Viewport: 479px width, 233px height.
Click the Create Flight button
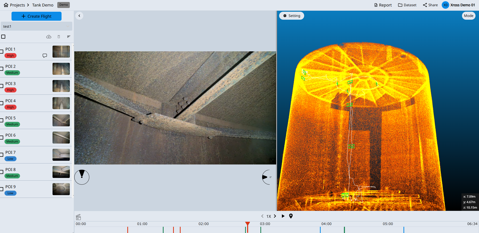tap(37, 16)
